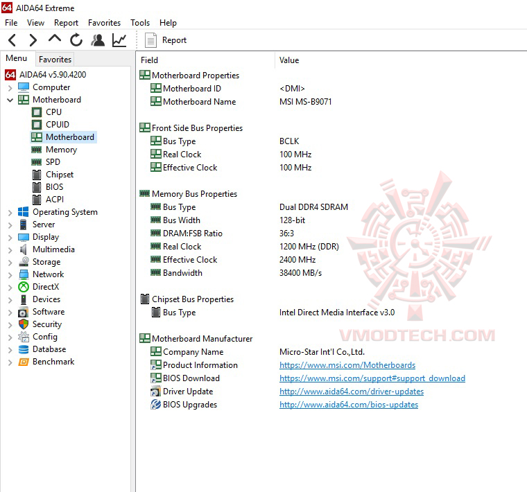Open the aida64.com bios-updates link
527x492 pixels.
tap(349, 405)
